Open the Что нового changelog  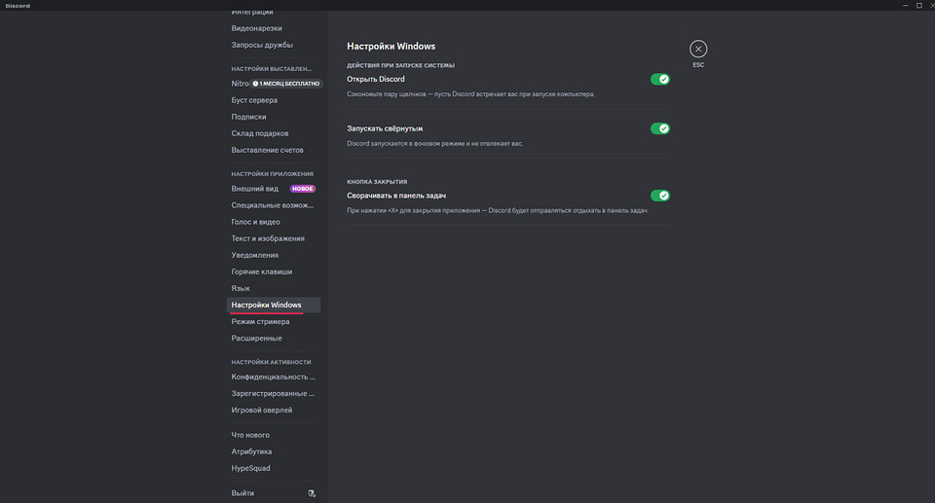(250, 435)
